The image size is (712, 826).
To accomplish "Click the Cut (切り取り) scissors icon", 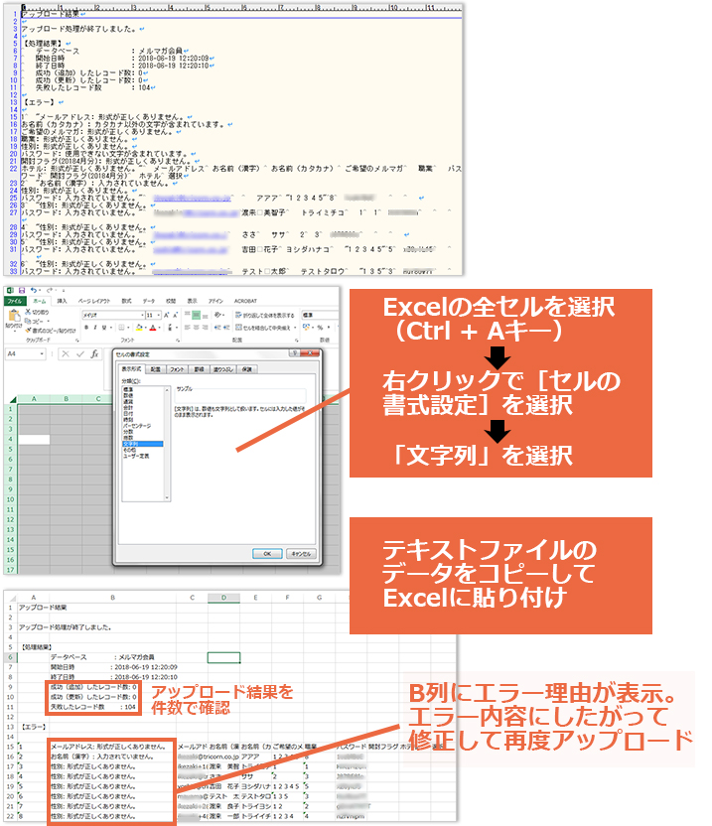I will tap(28, 312).
